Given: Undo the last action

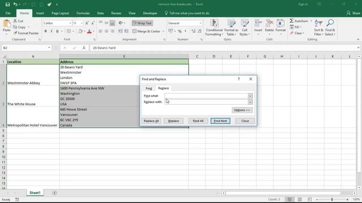Looking at the screenshot, I should [15, 5].
